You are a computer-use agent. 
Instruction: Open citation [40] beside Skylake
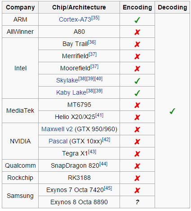pos(98,79)
